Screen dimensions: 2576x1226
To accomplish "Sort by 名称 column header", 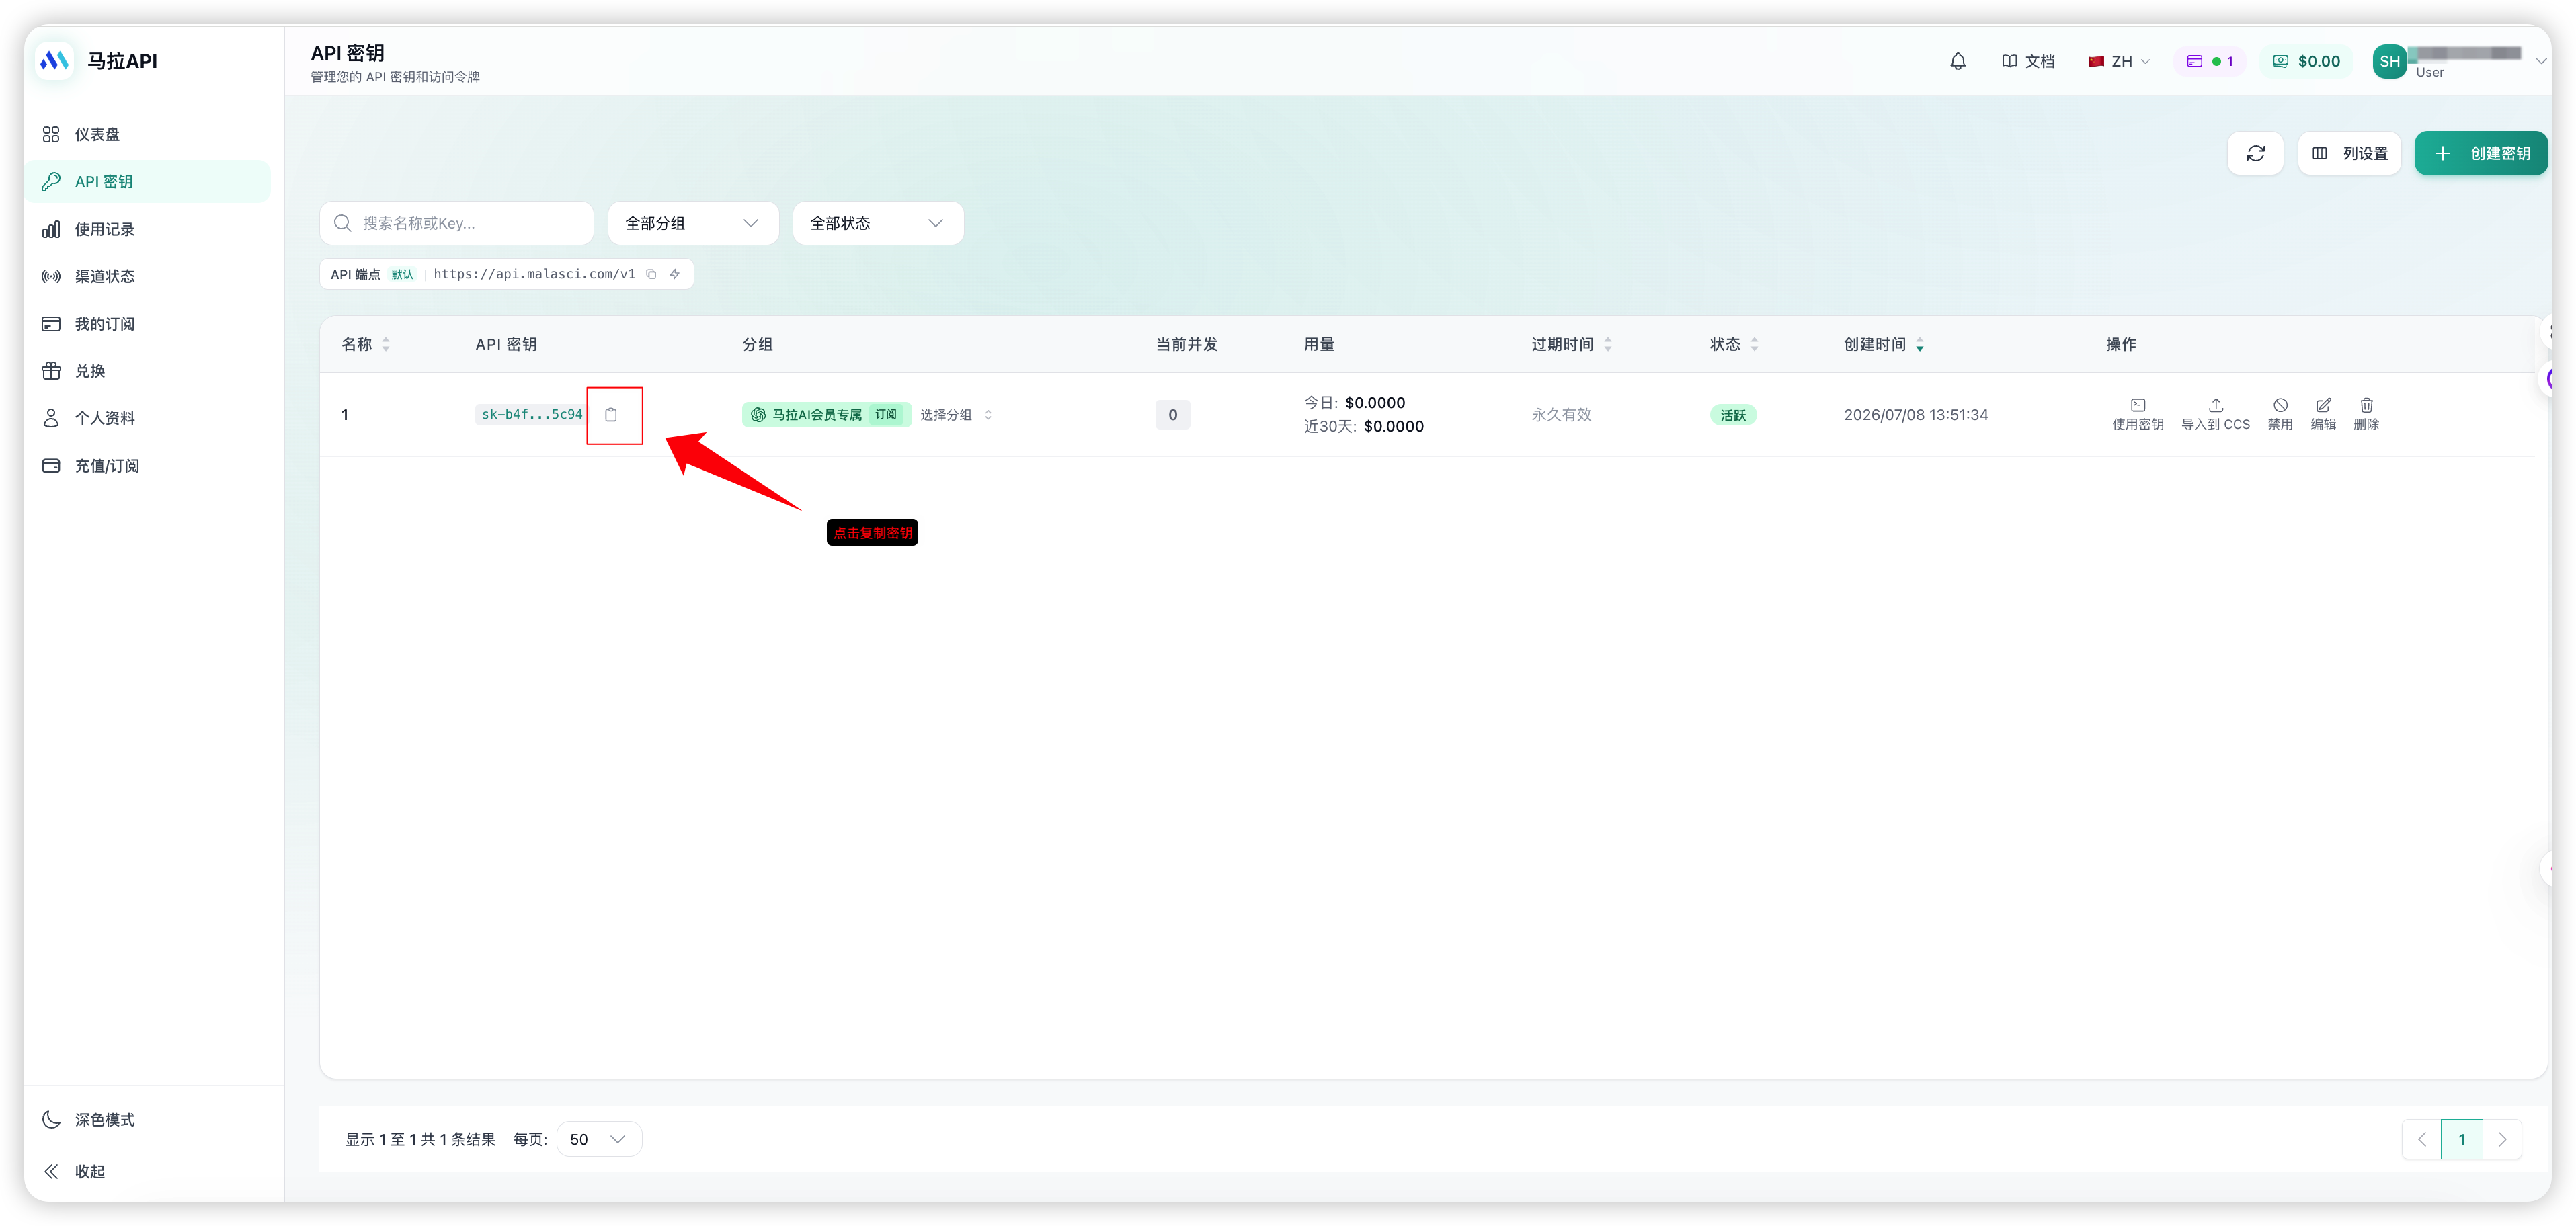I will coord(366,344).
